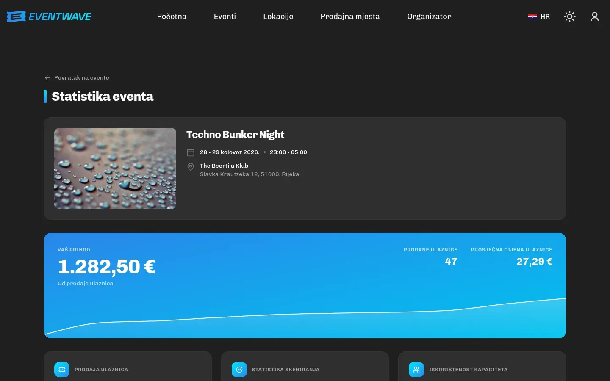Navigate to Organizatori
Screen dimensions: 610x381
[x=430, y=17]
